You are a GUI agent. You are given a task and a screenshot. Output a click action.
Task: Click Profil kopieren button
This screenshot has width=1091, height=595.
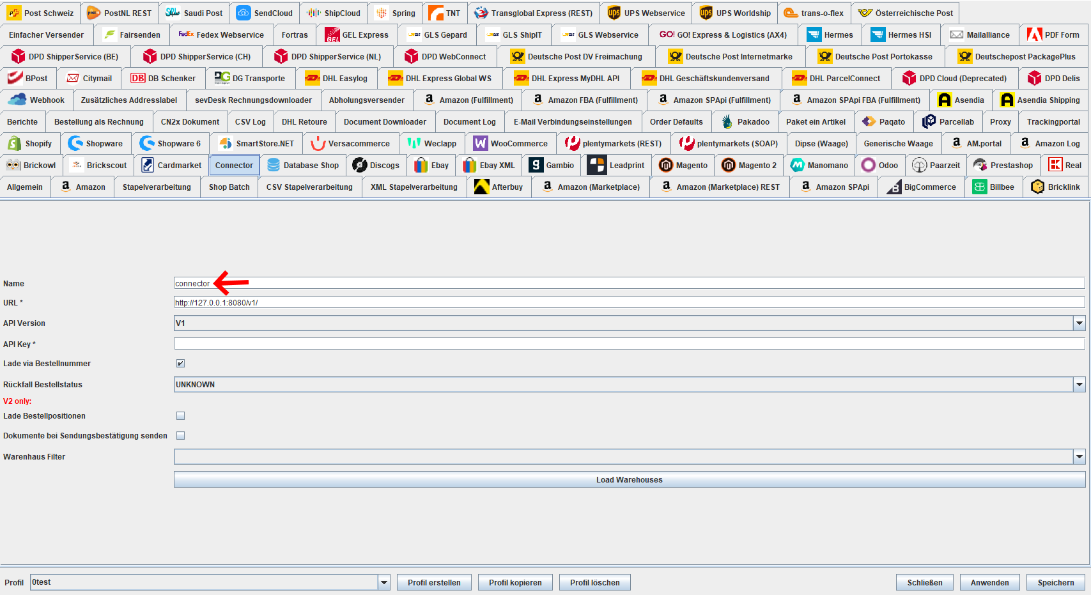[x=515, y=582]
